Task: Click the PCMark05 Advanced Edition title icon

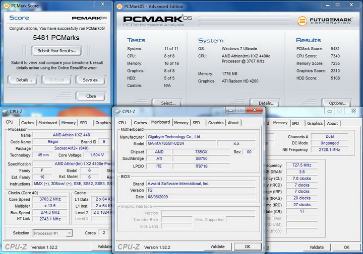Action: point(119,7)
